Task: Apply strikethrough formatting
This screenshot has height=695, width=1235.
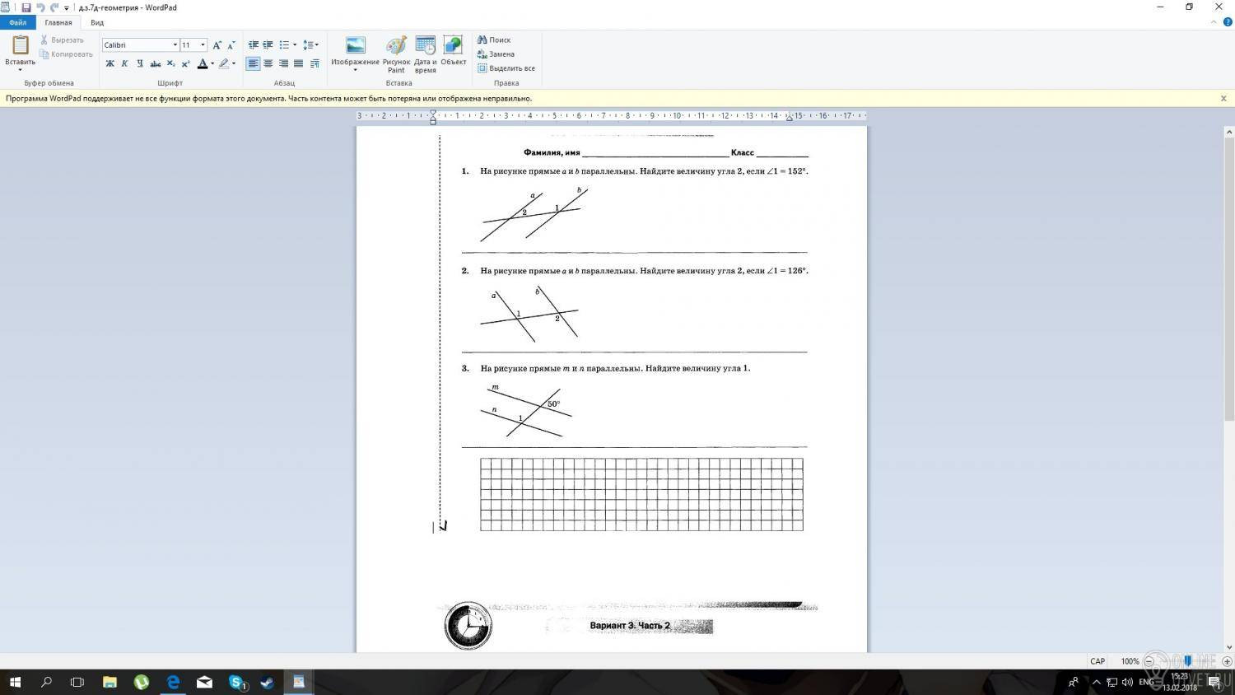Action: click(156, 63)
